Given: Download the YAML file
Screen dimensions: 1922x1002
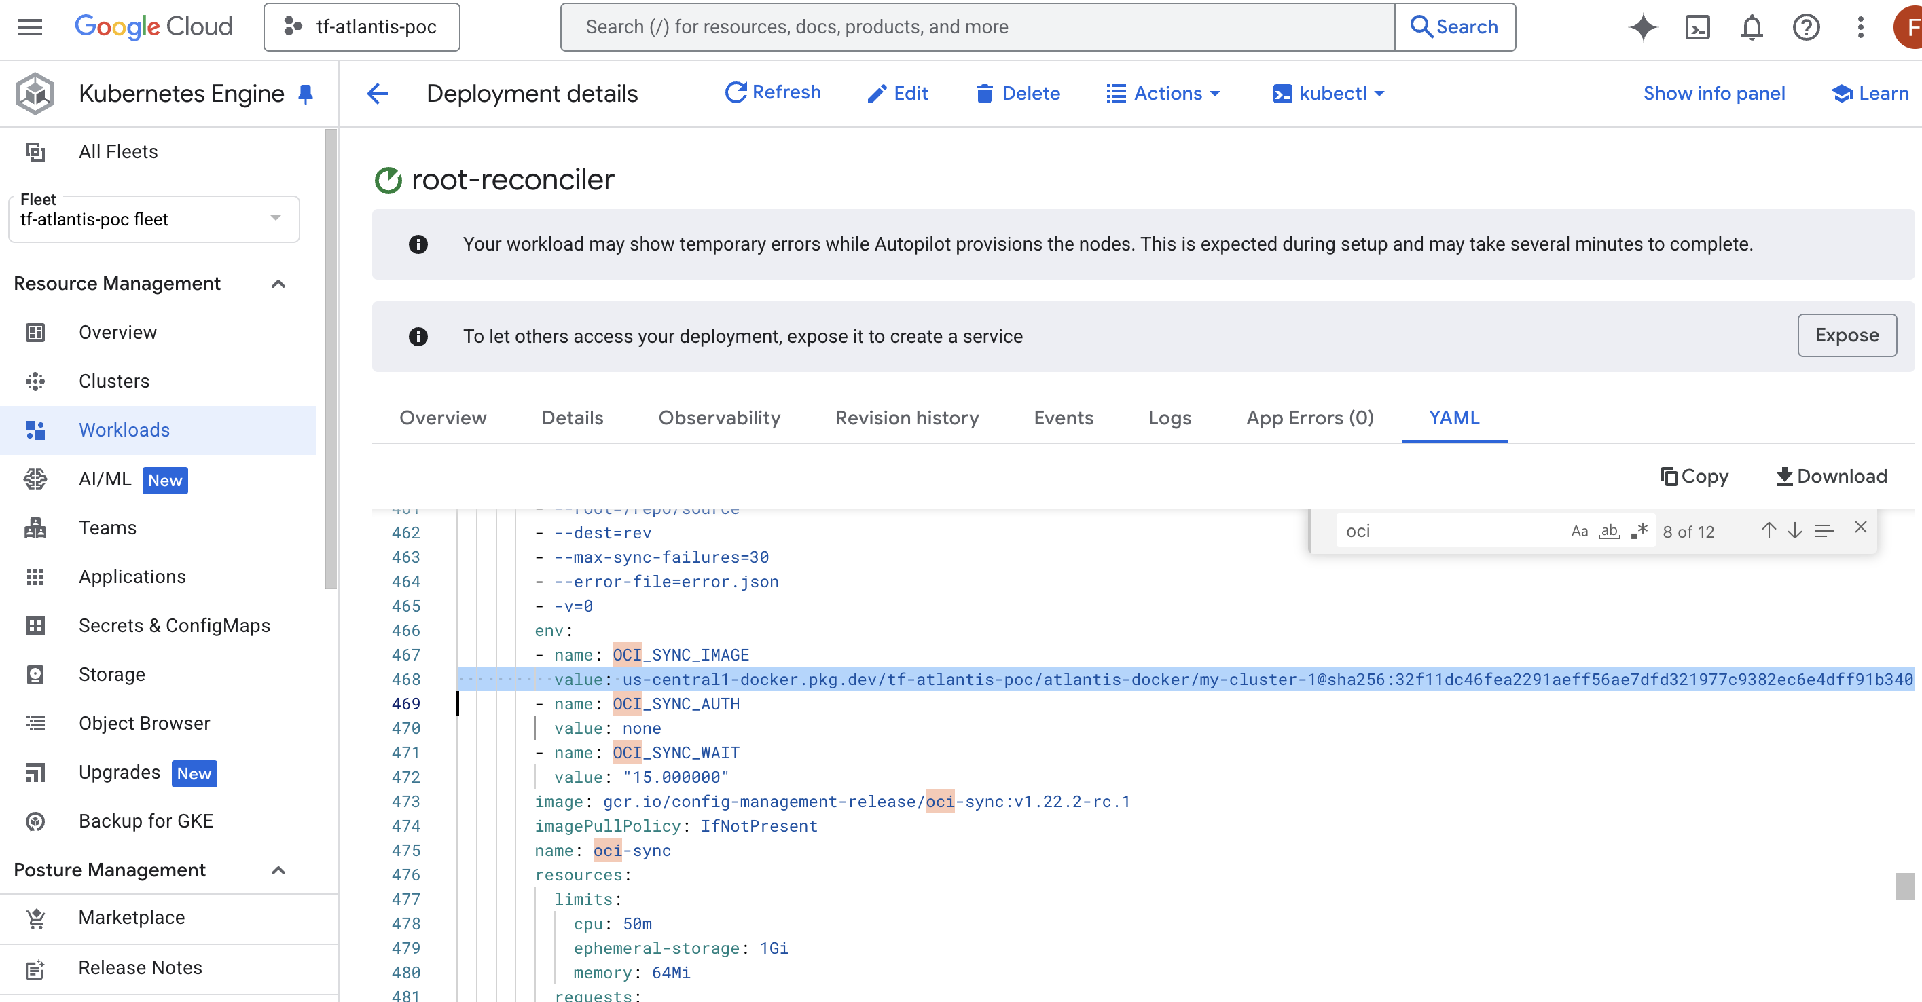Looking at the screenshot, I should pos(1831,477).
